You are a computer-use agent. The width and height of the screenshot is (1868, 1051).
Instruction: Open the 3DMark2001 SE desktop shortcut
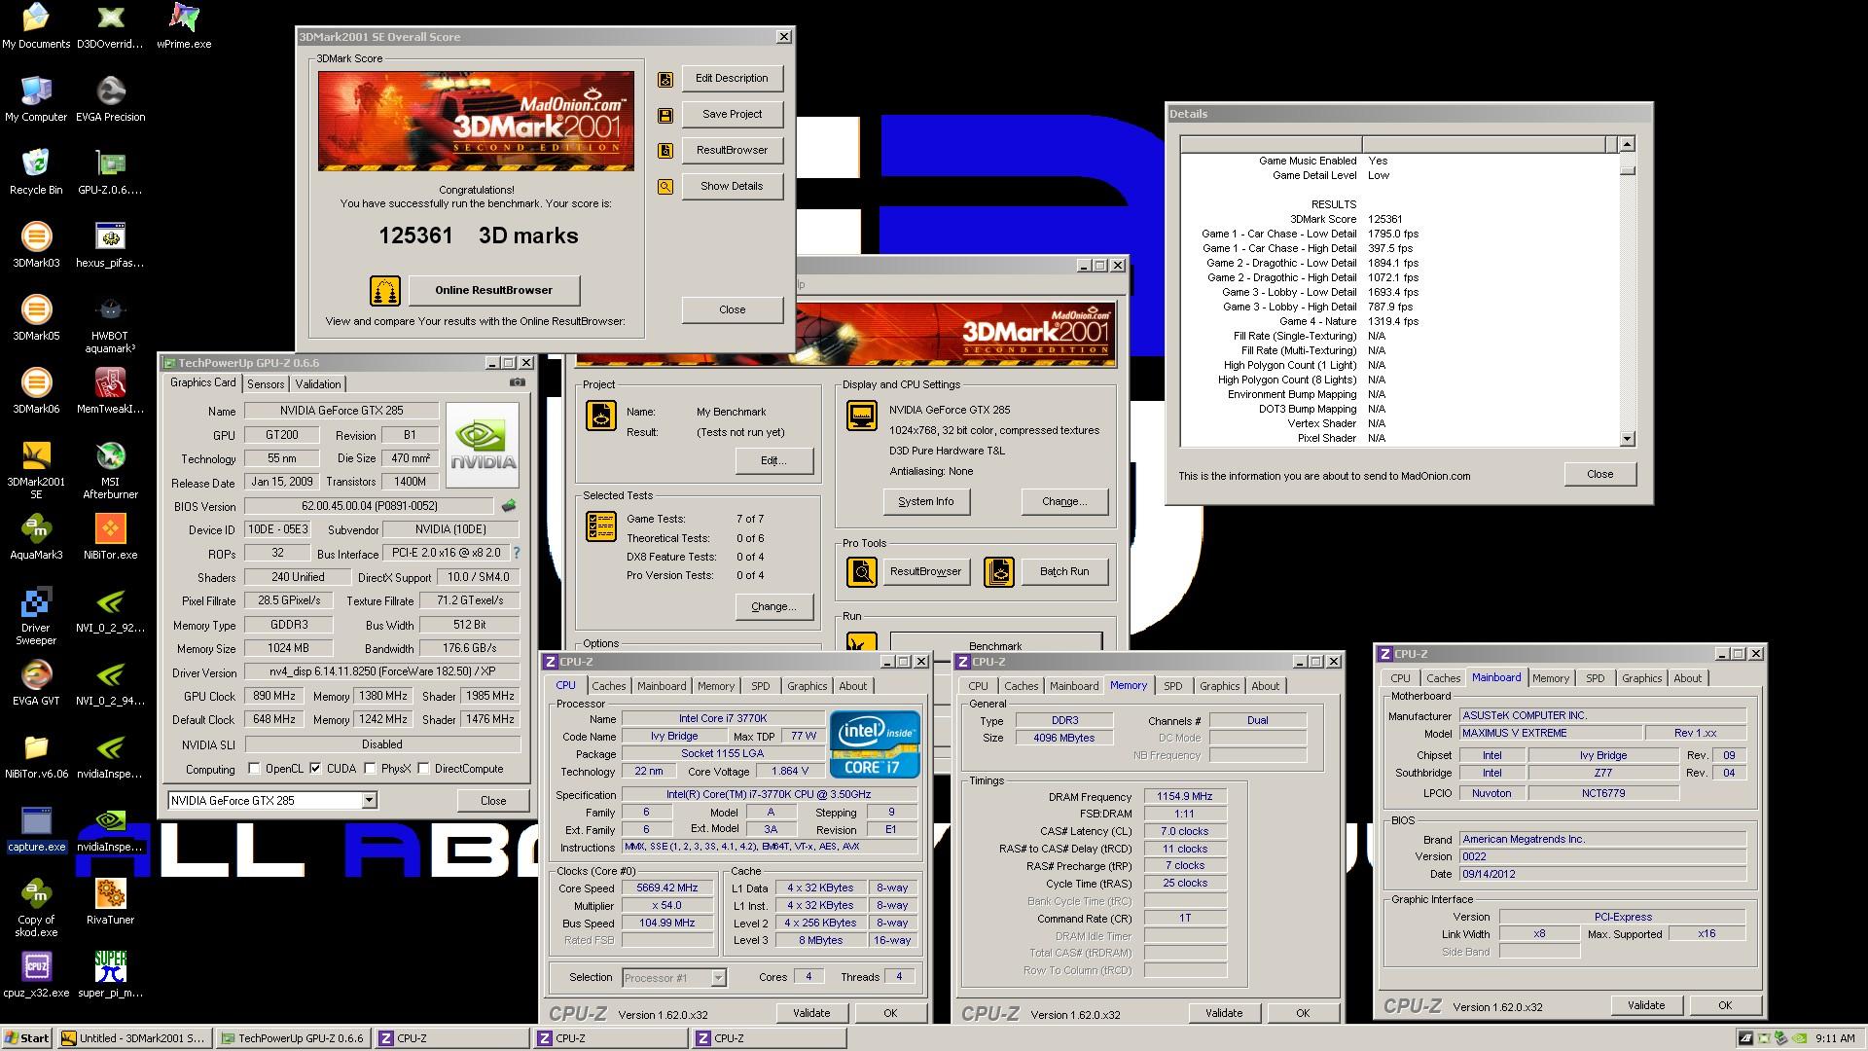(x=36, y=470)
